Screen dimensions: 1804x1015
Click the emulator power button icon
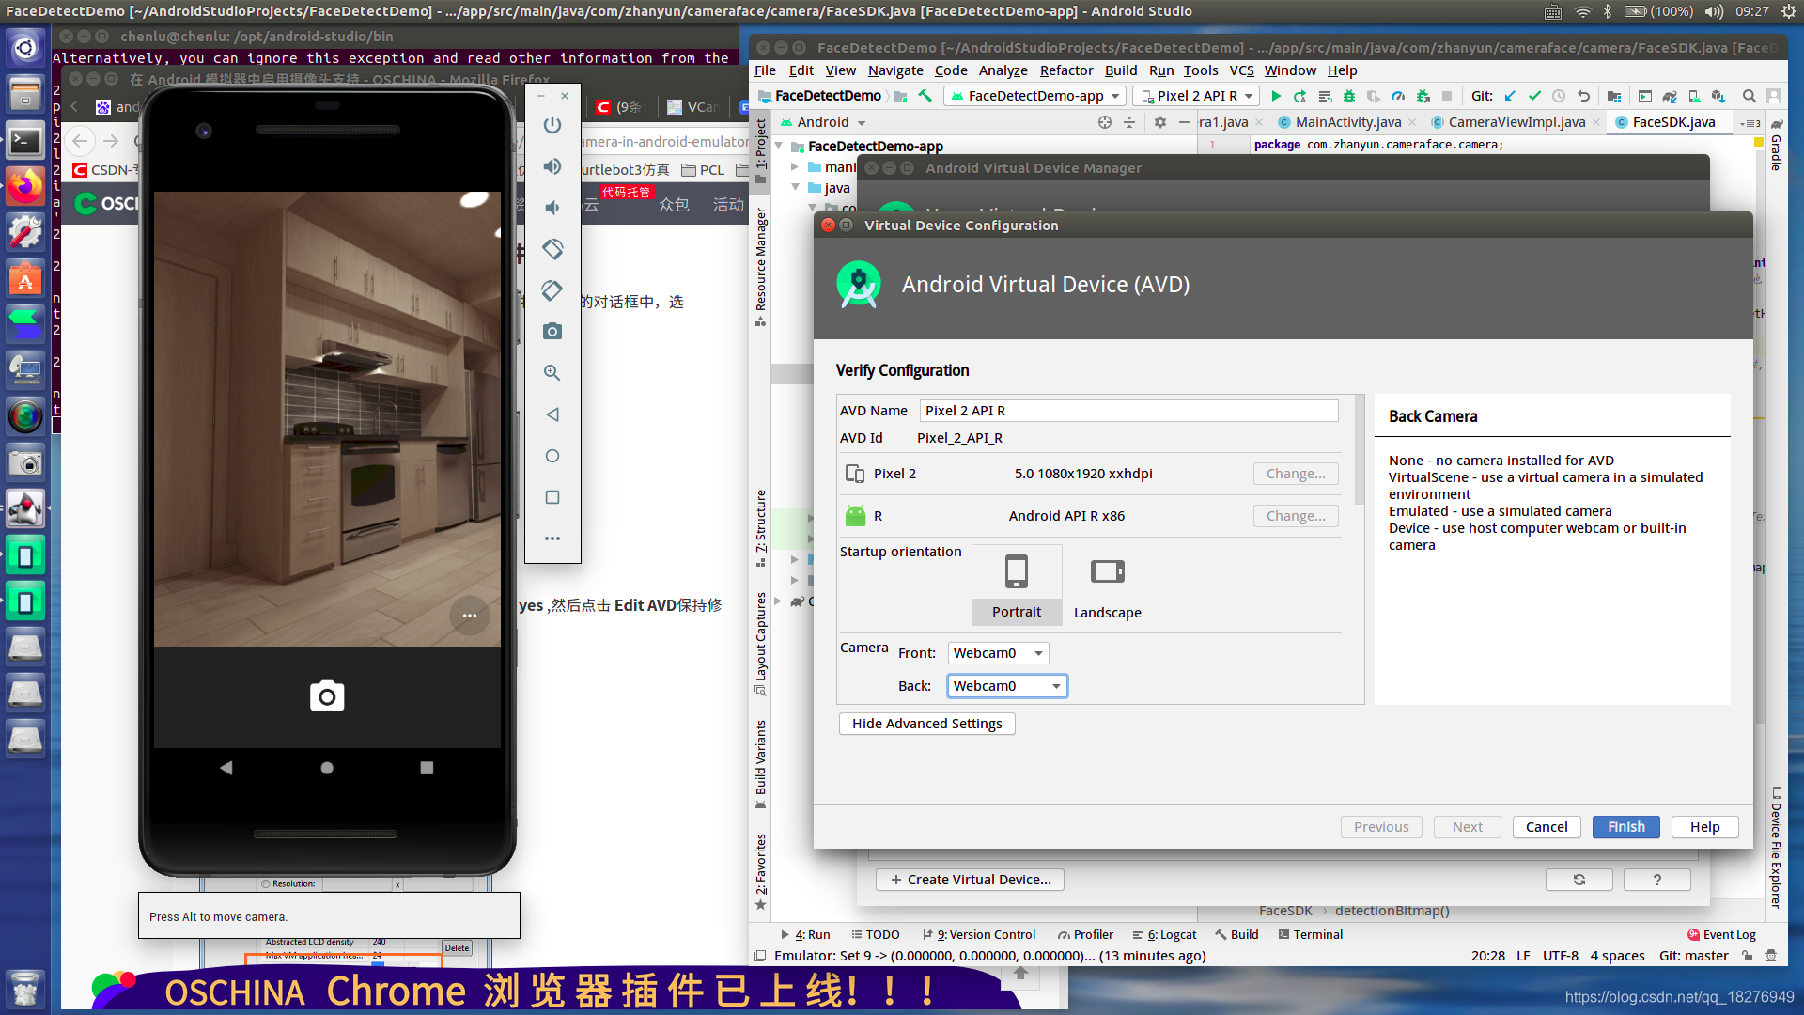pos(552,125)
